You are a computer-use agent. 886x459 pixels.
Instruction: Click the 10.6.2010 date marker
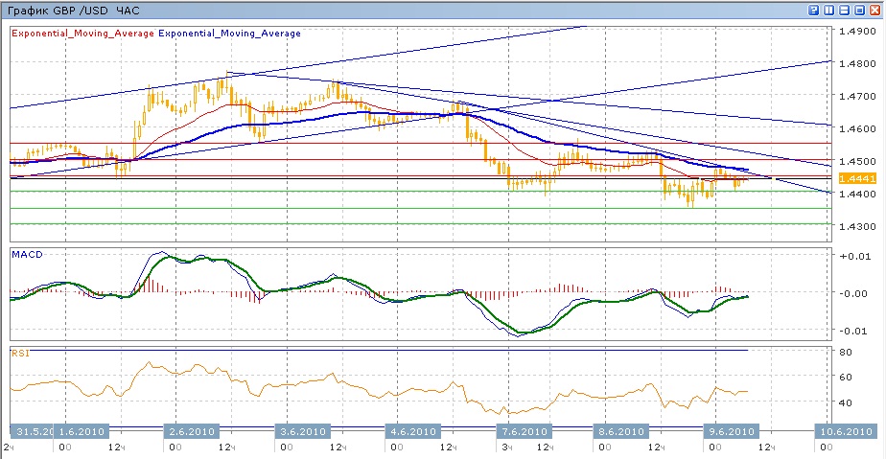tap(844, 431)
